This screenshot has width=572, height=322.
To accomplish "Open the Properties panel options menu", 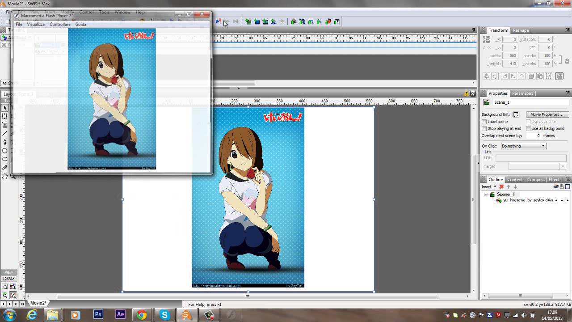I will 568,93.
